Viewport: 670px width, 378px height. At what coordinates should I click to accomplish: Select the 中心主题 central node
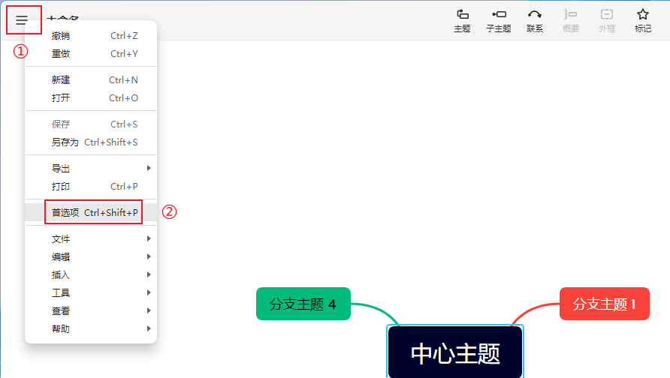(455, 352)
